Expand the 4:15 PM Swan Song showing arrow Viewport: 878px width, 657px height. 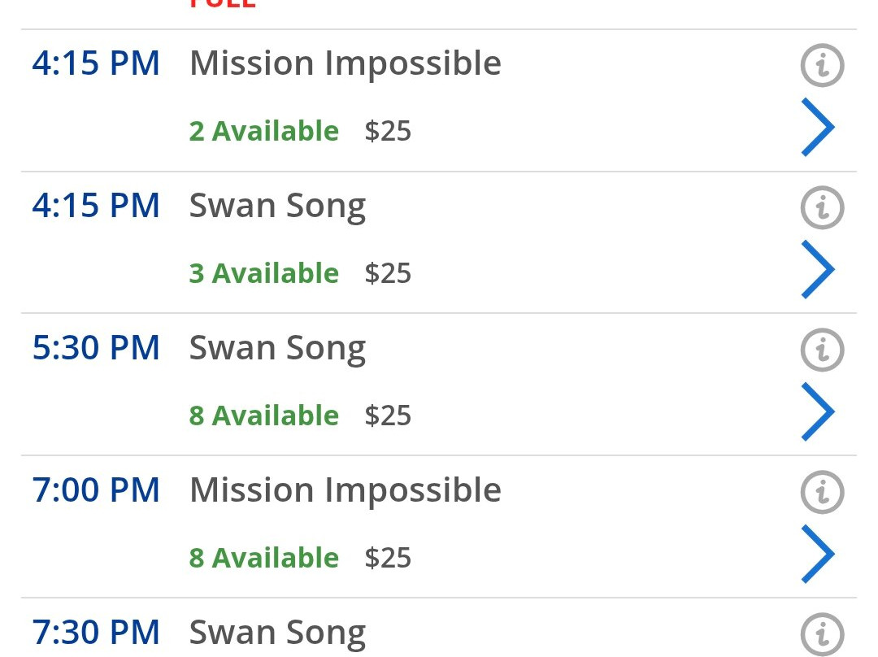coord(818,269)
